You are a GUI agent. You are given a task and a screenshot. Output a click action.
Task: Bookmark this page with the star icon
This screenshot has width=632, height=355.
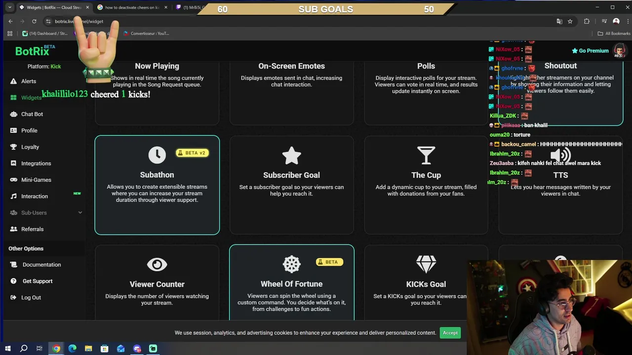570,21
